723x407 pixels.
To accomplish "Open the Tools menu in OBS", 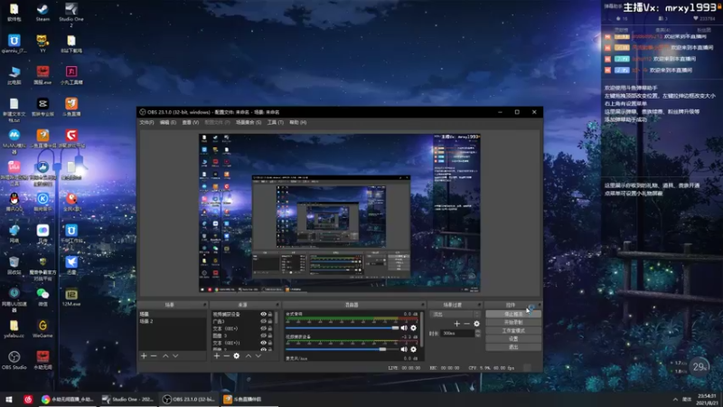I will tap(276, 122).
